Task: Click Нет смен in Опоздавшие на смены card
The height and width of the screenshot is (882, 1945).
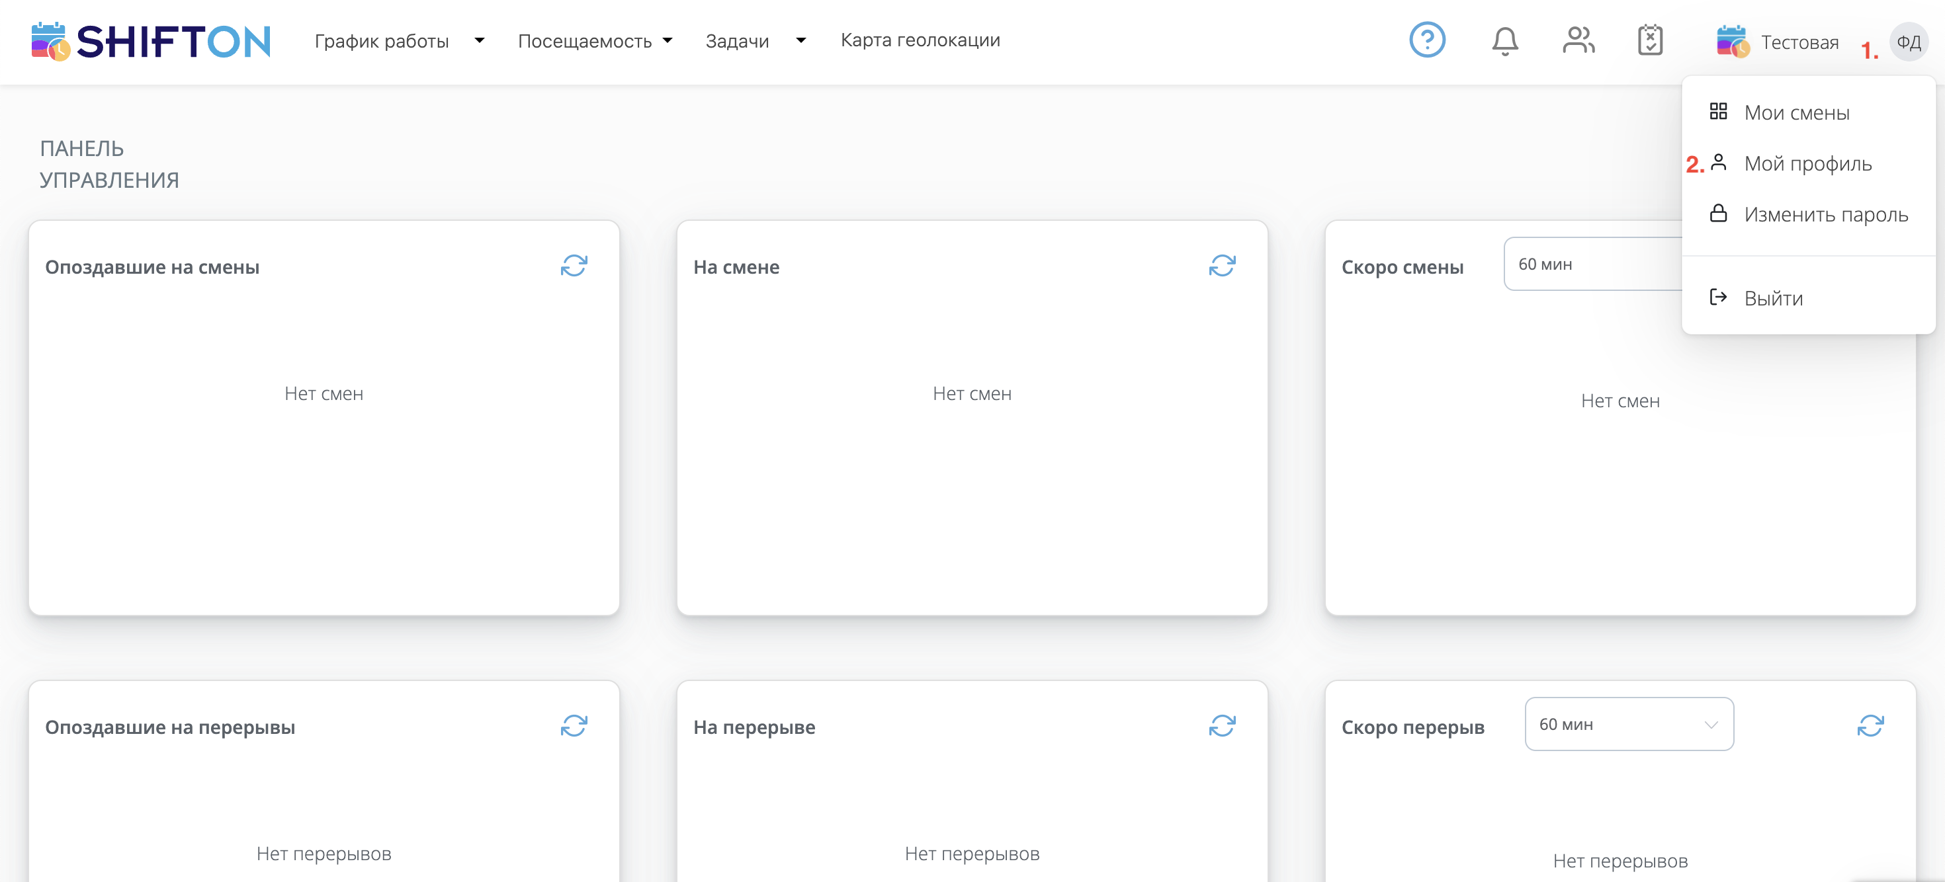Action: 324,394
